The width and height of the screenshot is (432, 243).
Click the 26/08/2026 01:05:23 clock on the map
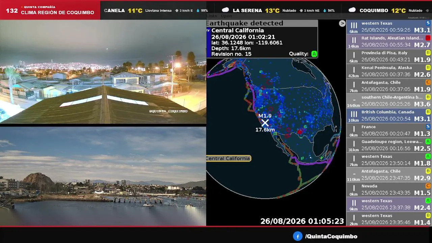pos(302,221)
